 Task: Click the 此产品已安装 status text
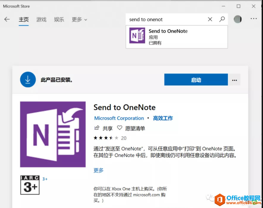point(57,80)
